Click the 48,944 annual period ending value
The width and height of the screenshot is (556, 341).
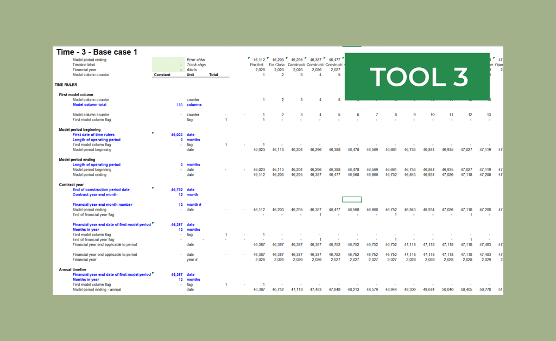(391, 289)
